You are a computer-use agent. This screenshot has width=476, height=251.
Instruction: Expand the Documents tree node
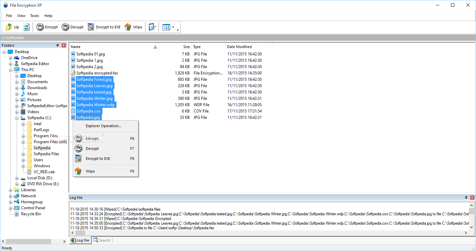pos(17,82)
